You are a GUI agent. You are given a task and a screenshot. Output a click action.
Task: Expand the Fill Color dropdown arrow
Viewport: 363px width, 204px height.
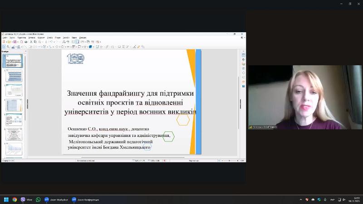pyautogui.click(x=22, y=47)
